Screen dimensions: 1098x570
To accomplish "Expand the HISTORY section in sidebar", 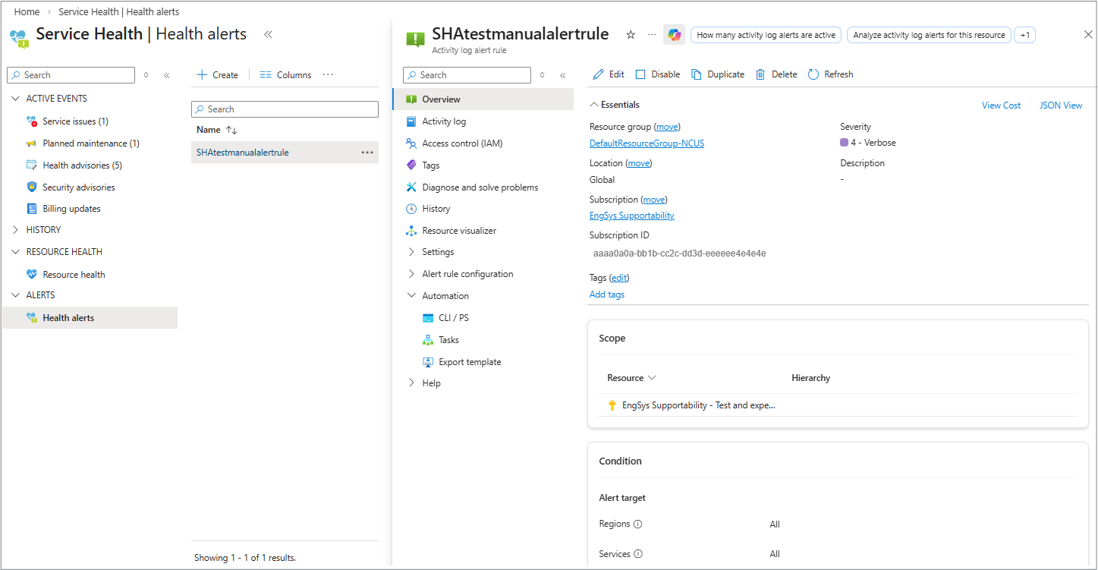I will click(x=16, y=230).
